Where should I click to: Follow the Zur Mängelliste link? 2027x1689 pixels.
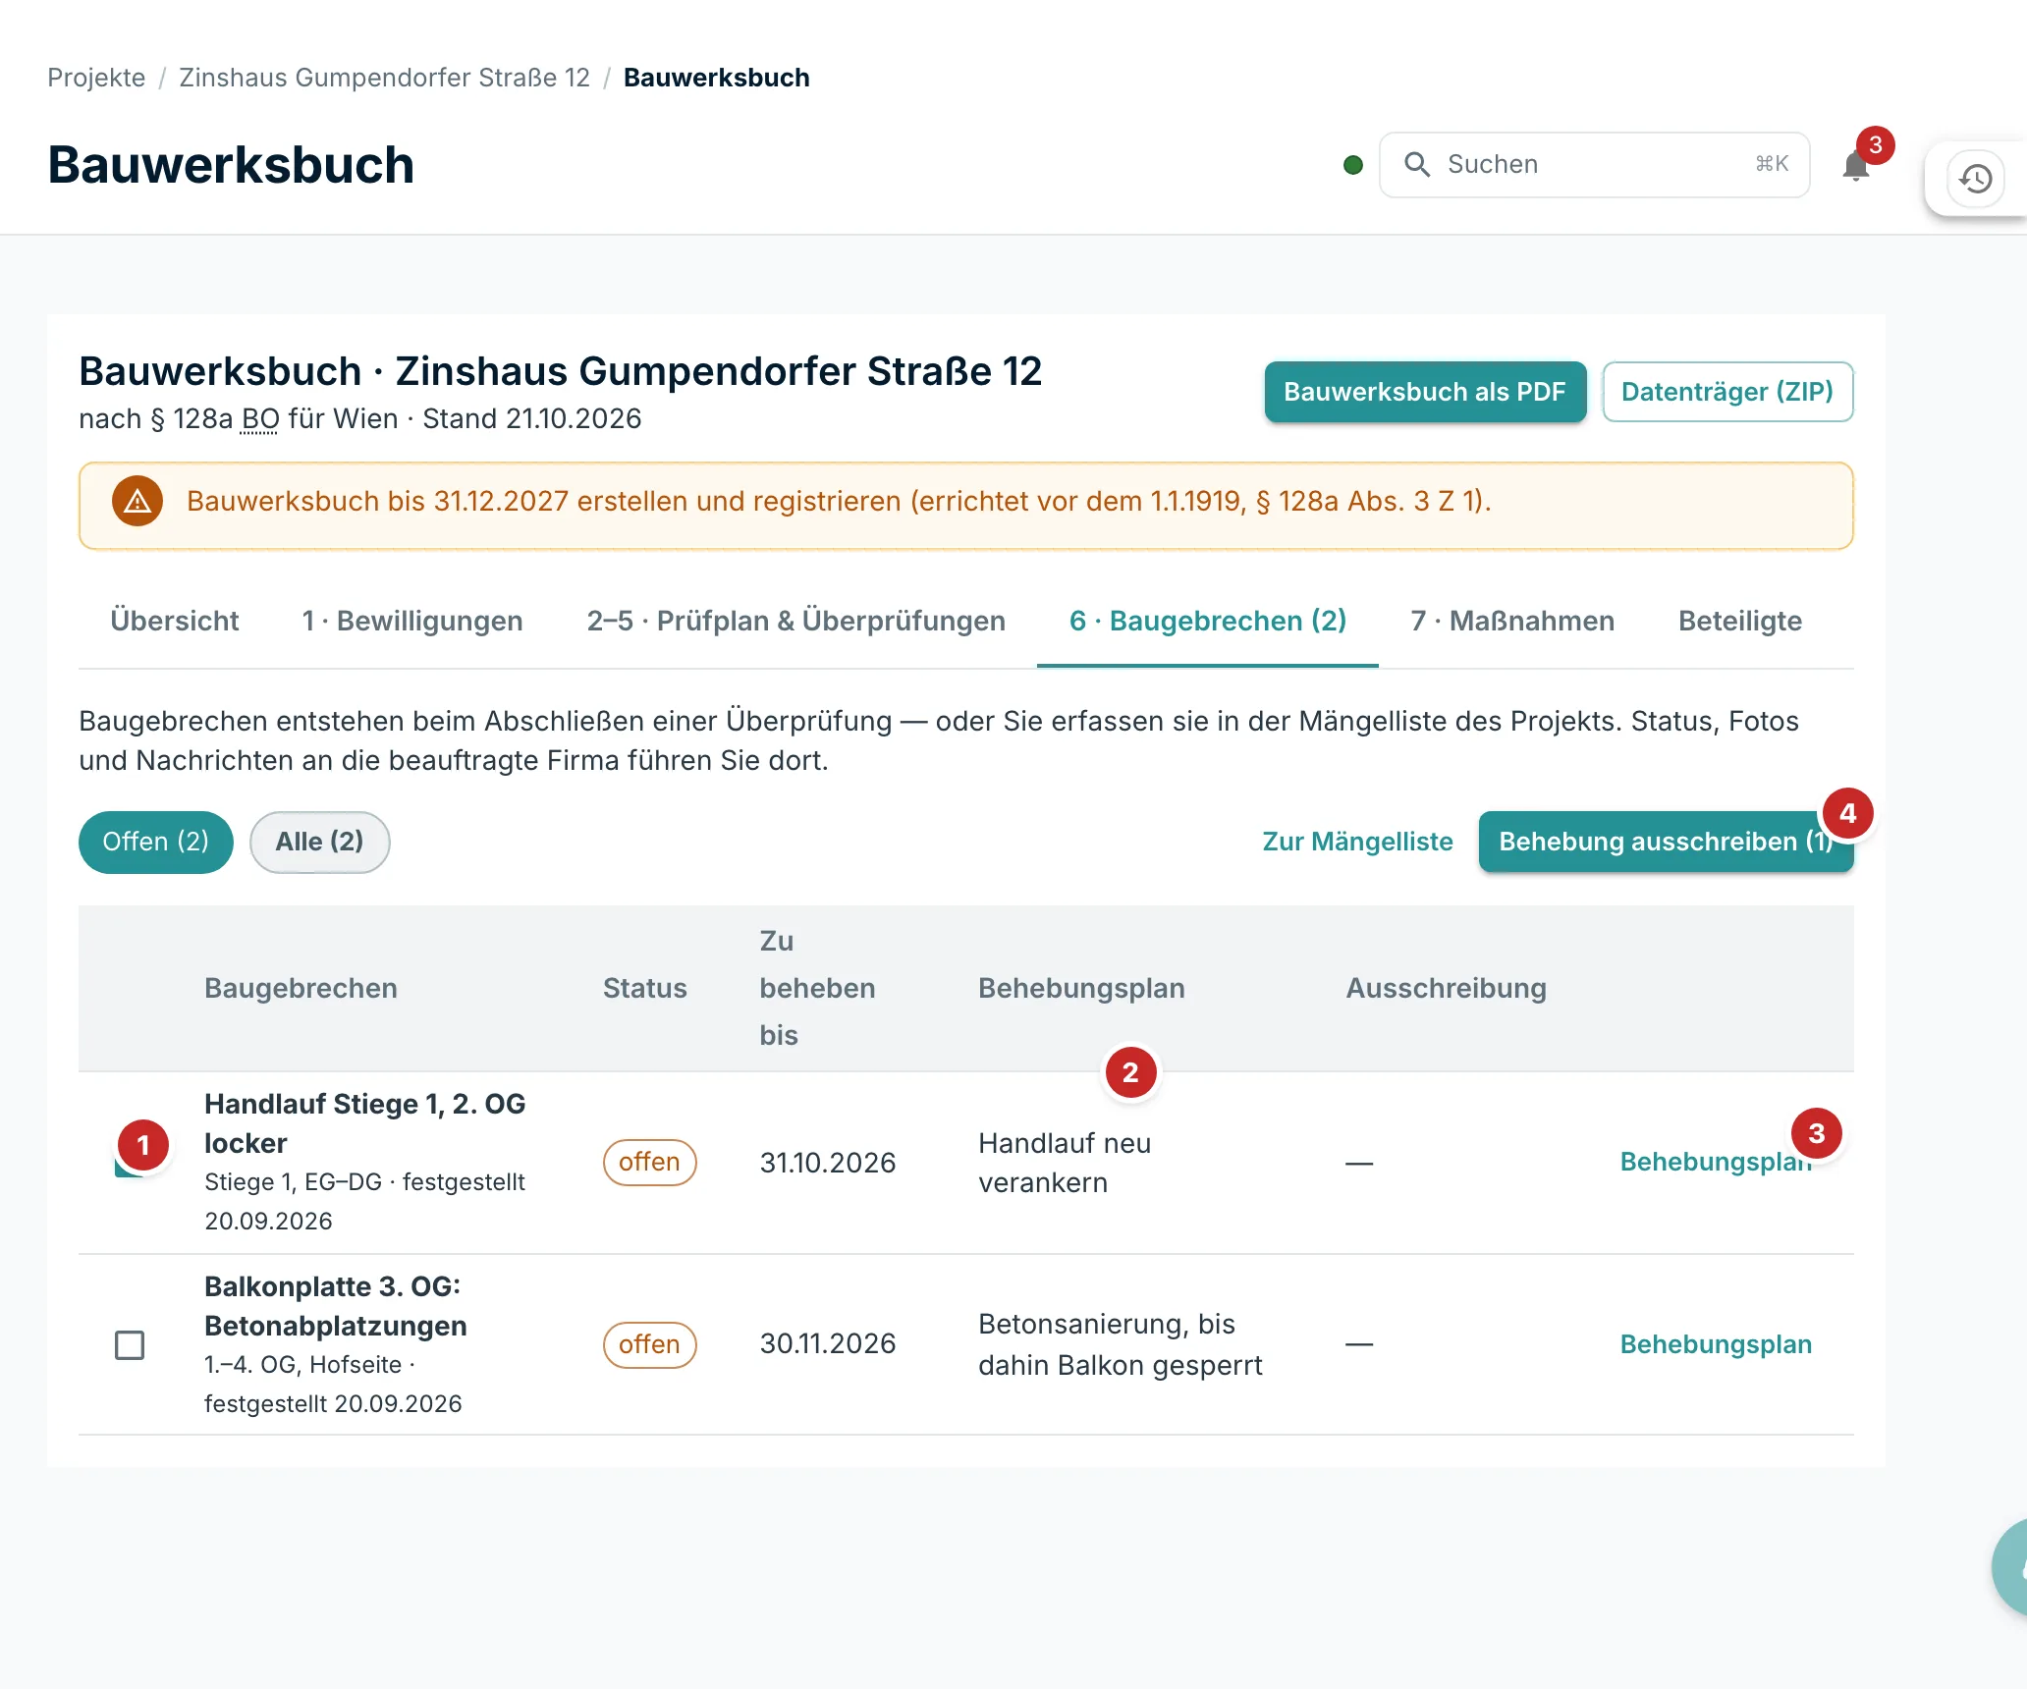(x=1357, y=842)
